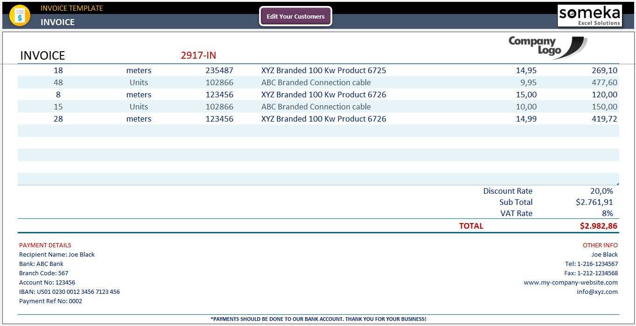Click the payments footer note
The height and width of the screenshot is (326, 636).
[x=318, y=319]
